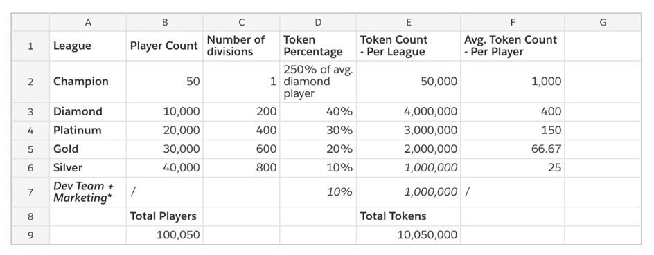Screen dimensions: 654x255
Task: Click the Silver divisions 800 cell
Action: (242, 168)
